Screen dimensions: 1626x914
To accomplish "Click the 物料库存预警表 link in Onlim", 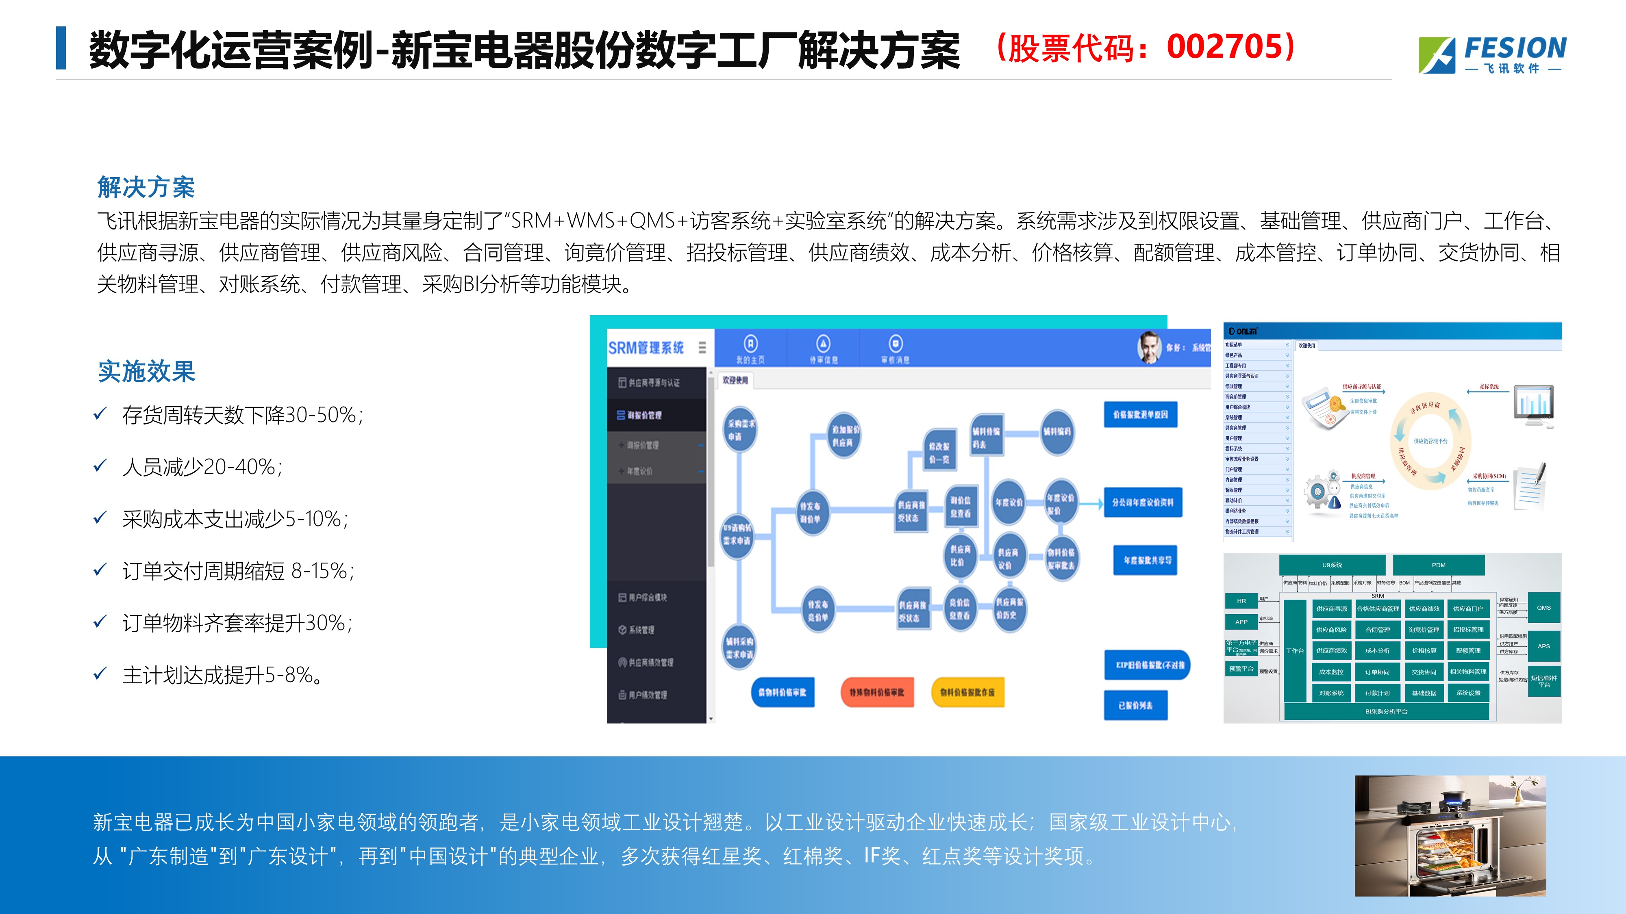I will pyautogui.click(x=1483, y=503).
